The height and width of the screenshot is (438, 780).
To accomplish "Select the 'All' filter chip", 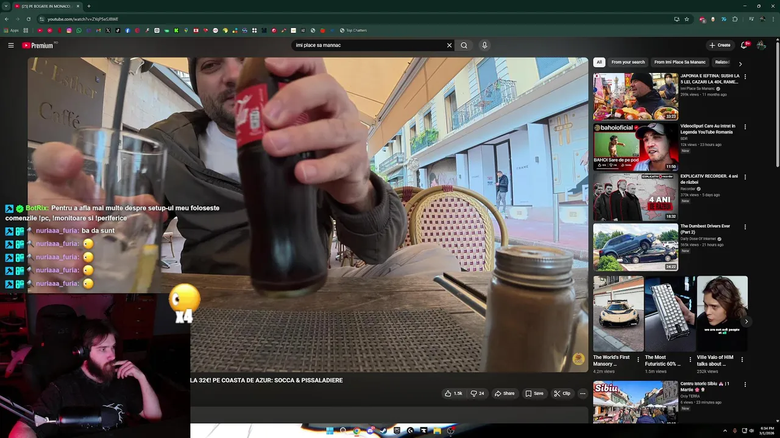I will pos(599,62).
